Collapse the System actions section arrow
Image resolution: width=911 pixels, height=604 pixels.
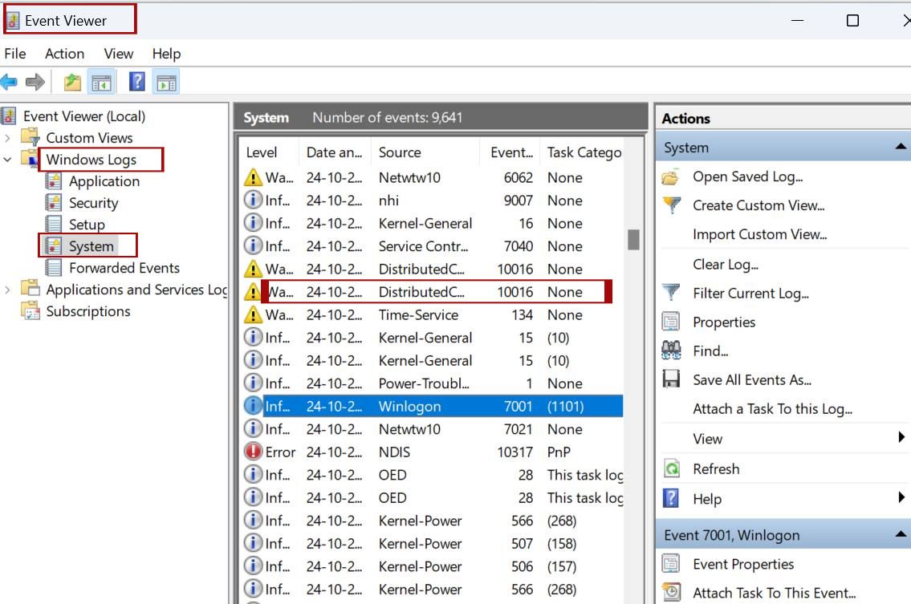[901, 148]
